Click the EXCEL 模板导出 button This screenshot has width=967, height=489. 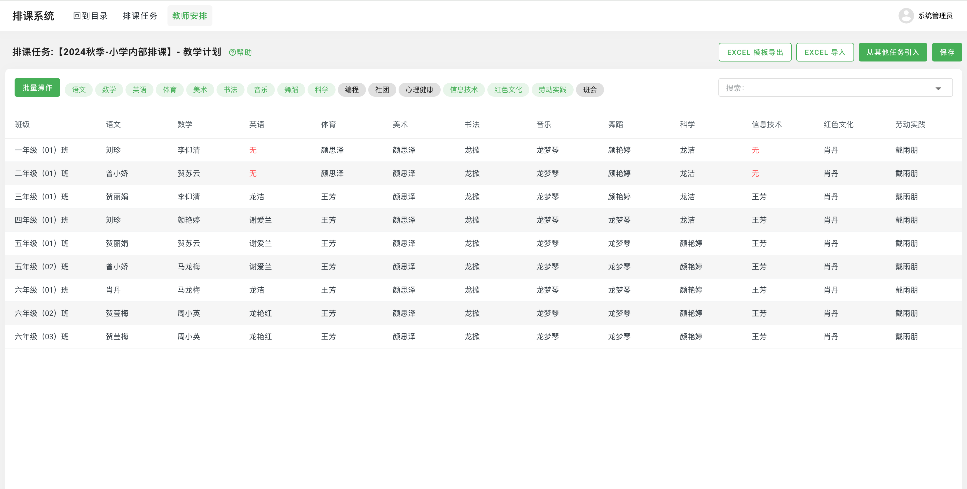pos(755,52)
